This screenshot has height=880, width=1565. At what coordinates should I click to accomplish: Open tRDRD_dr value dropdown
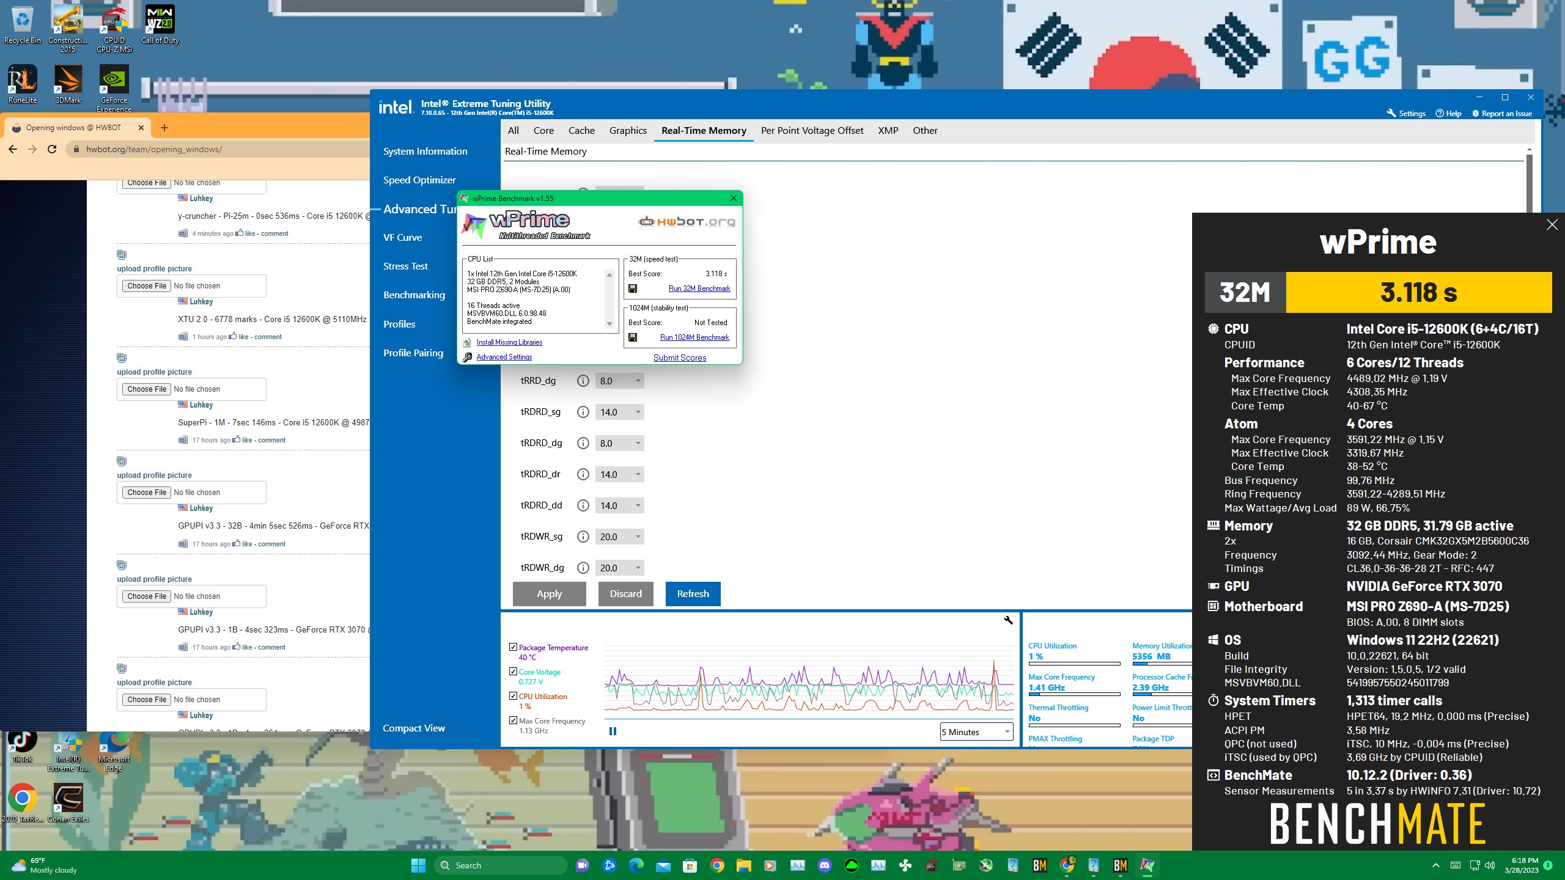[x=619, y=474]
